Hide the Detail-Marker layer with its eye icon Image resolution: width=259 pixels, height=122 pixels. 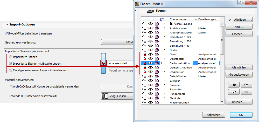pyautogui.click(x=150, y=76)
